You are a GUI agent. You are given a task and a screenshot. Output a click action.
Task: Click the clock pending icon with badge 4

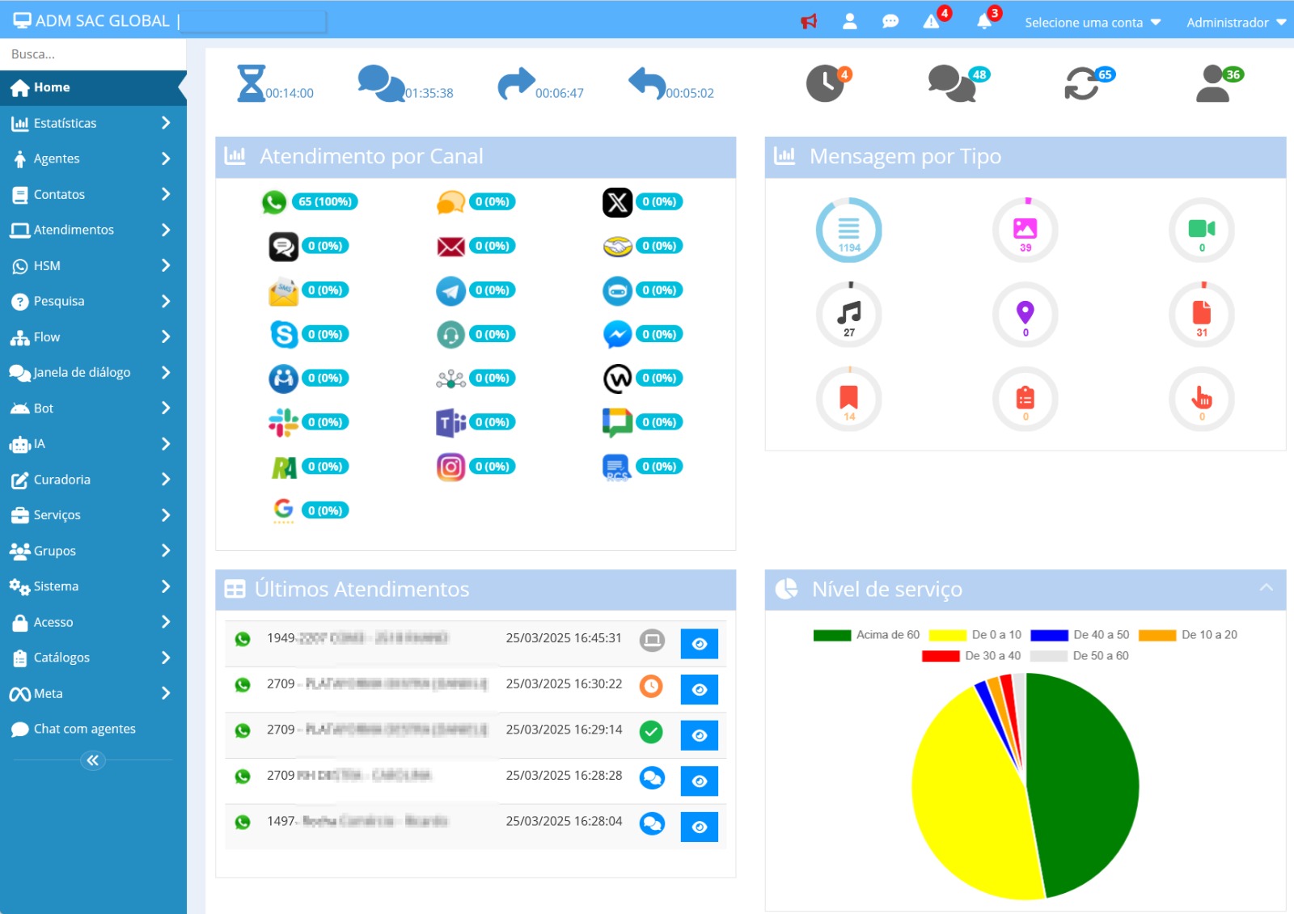pos(825,83)
